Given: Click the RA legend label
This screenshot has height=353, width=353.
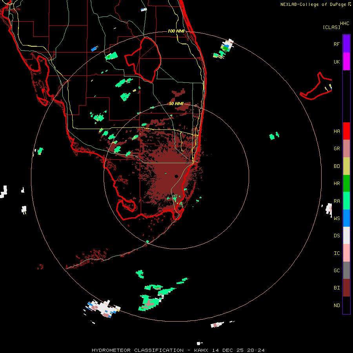Looking at the screenshot, I should coord(337,201).
